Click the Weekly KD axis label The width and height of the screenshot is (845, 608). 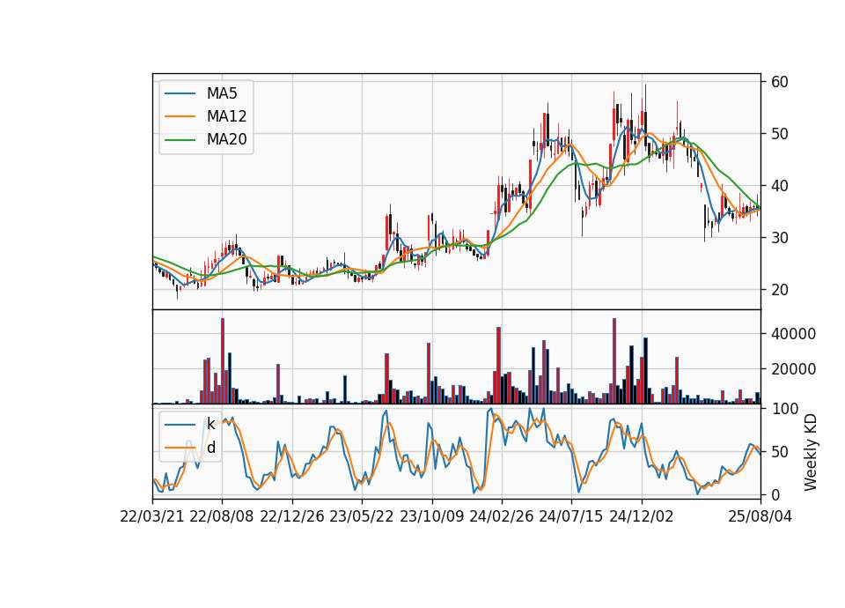tap(811, 452)
